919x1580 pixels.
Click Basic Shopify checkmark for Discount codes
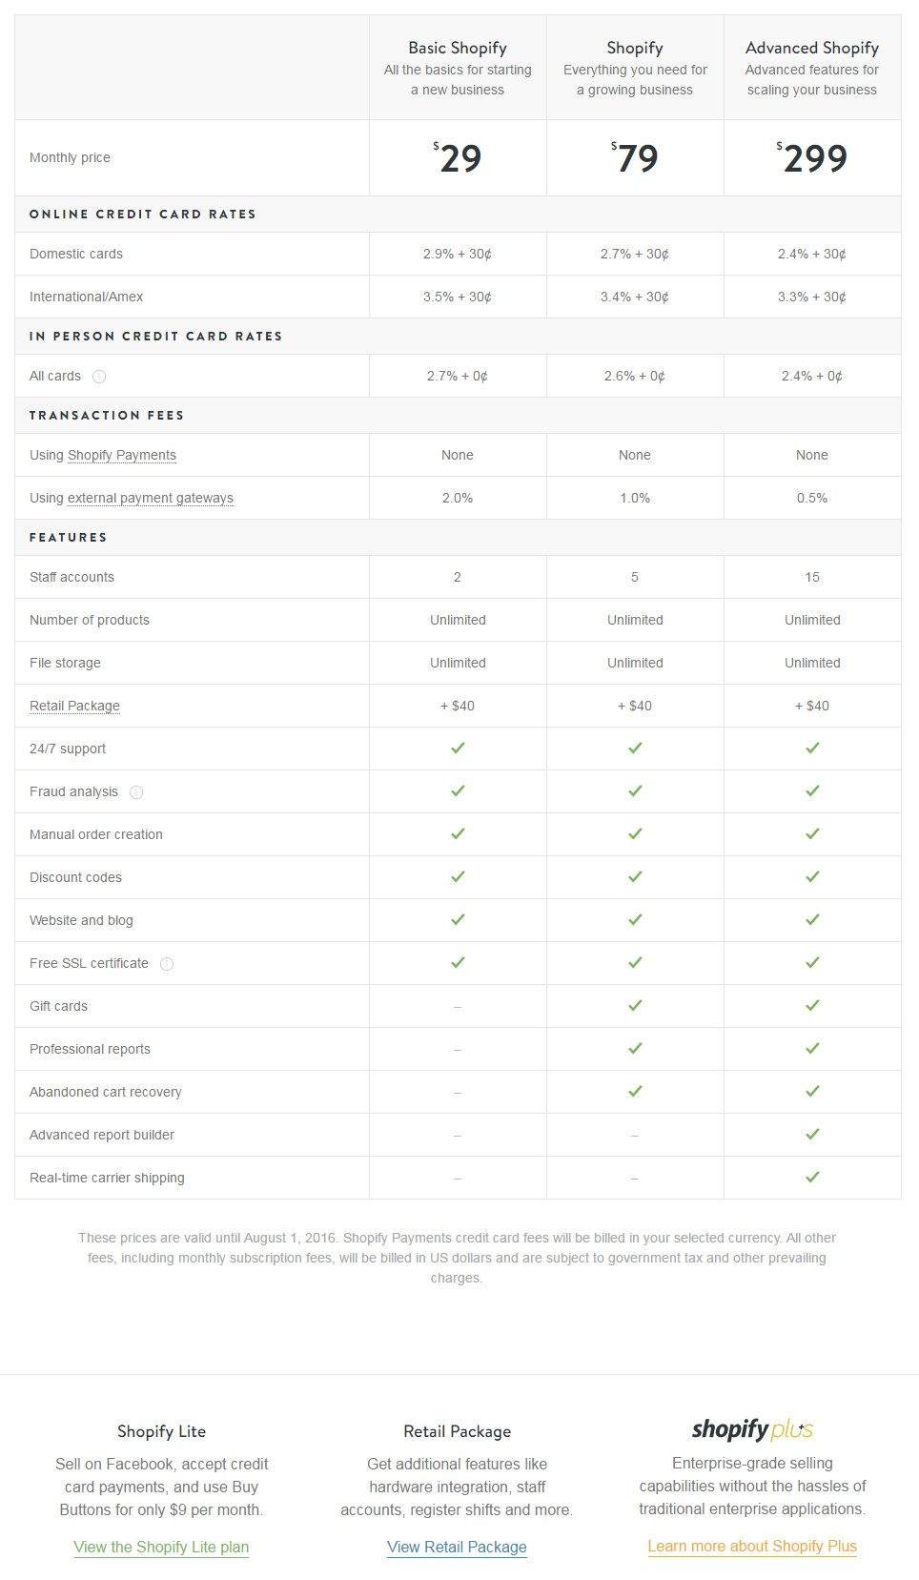pos(458,877)
